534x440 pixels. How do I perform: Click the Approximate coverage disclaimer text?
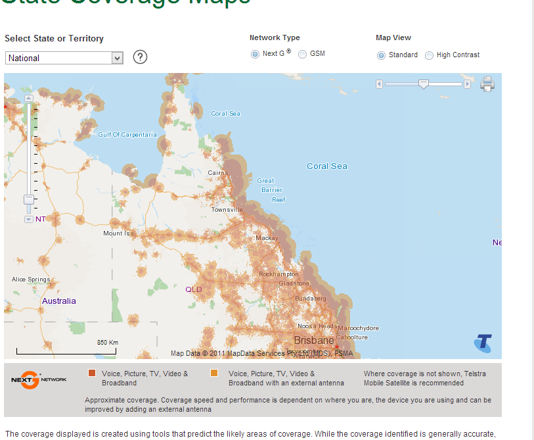[288, 404]
